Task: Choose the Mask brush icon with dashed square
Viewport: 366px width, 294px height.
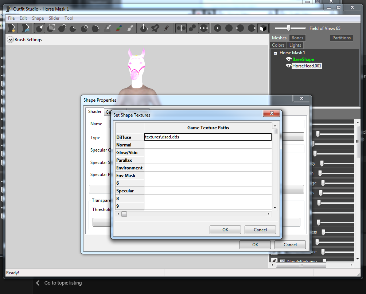Action: coord(51,28)
